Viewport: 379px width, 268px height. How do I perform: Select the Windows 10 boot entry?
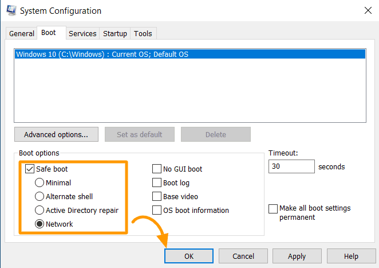pos(190,54)
